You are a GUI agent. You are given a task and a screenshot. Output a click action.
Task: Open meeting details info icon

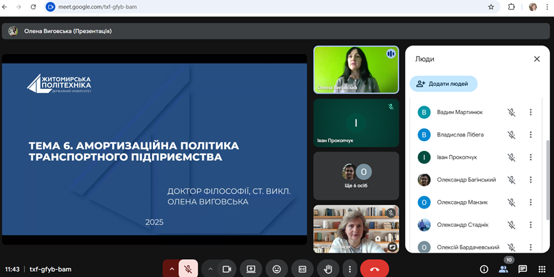483,269
